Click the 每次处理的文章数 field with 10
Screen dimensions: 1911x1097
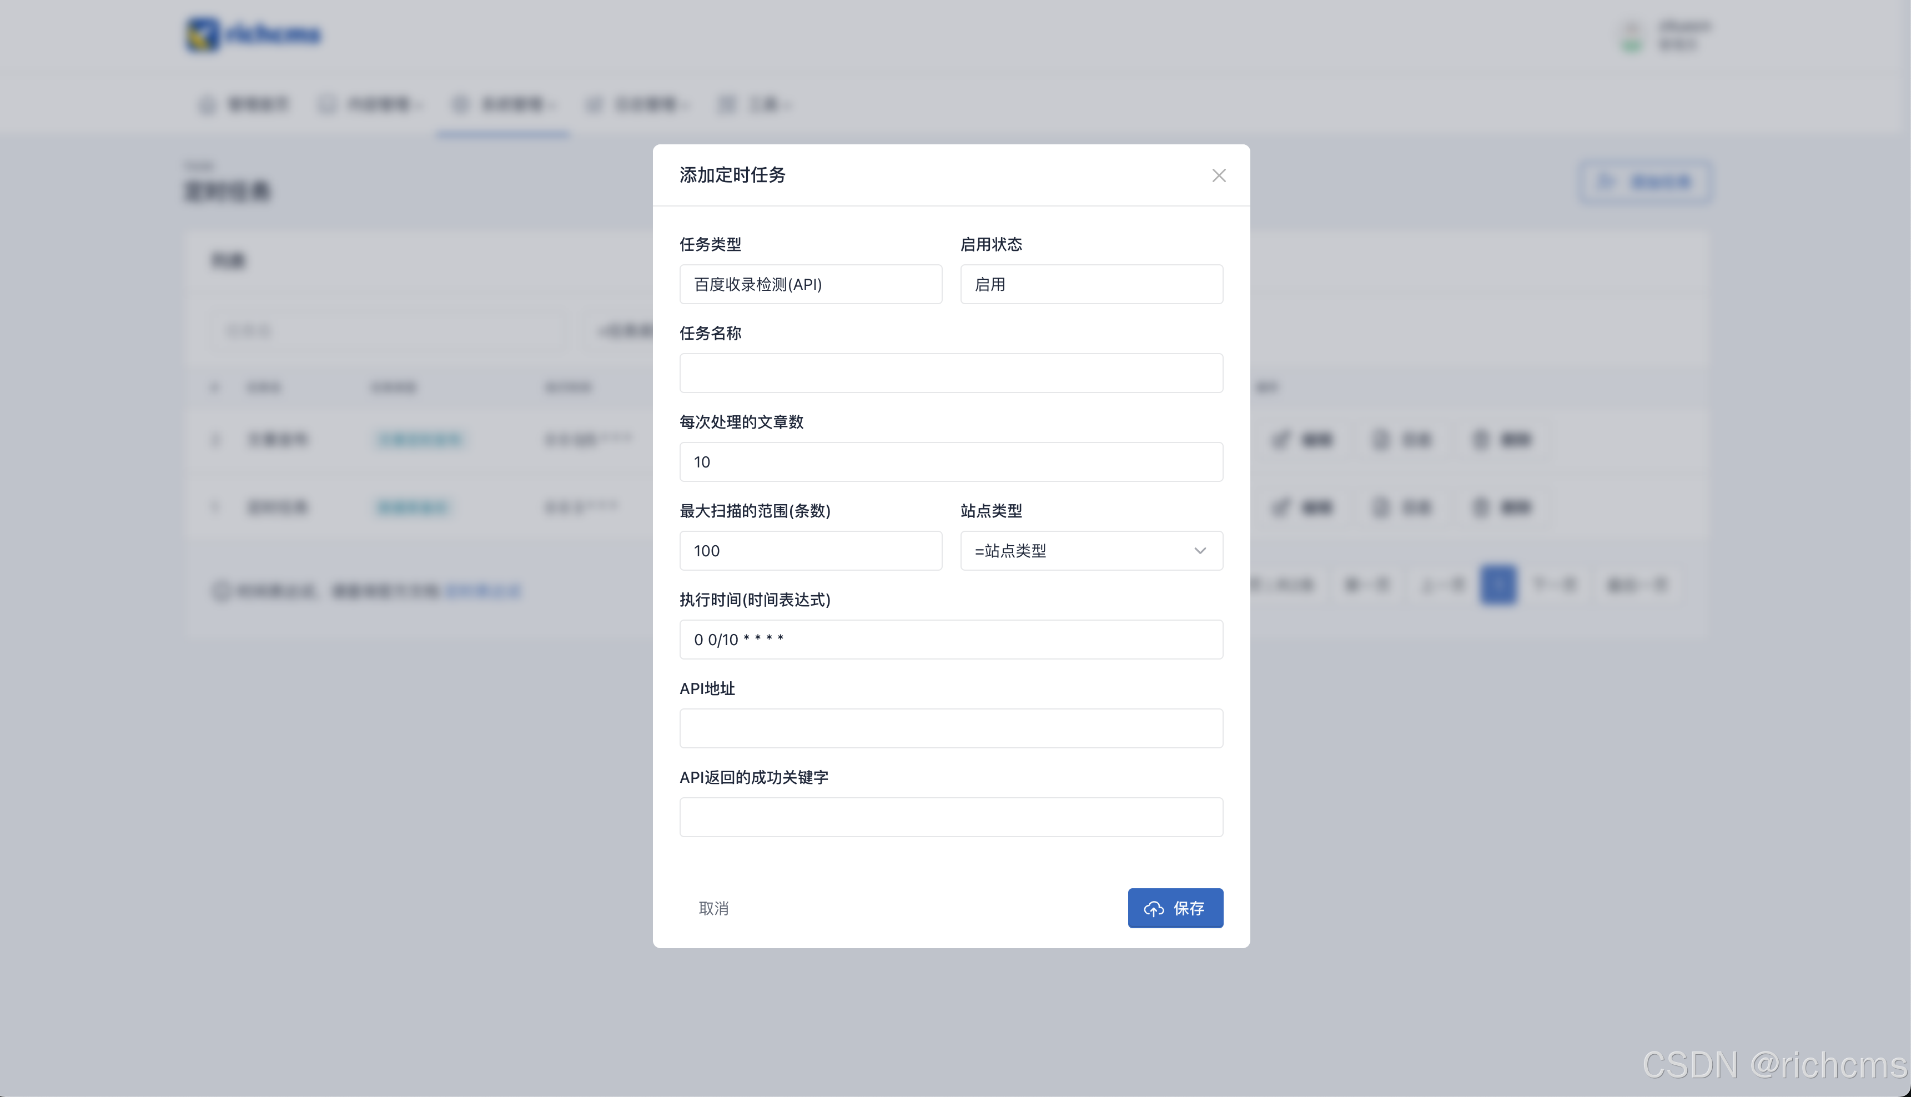[951, 462]
